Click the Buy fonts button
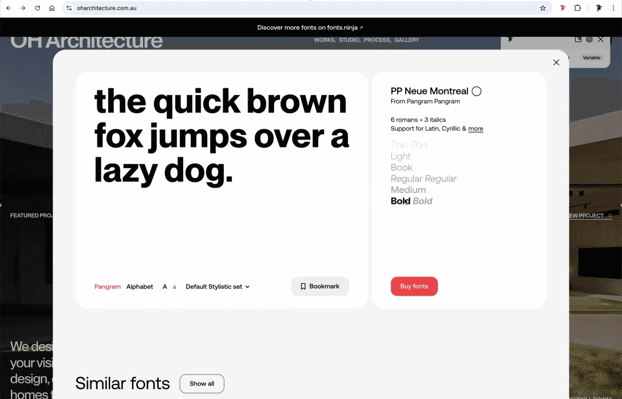 pyautogui.click(x=414, y=286)
